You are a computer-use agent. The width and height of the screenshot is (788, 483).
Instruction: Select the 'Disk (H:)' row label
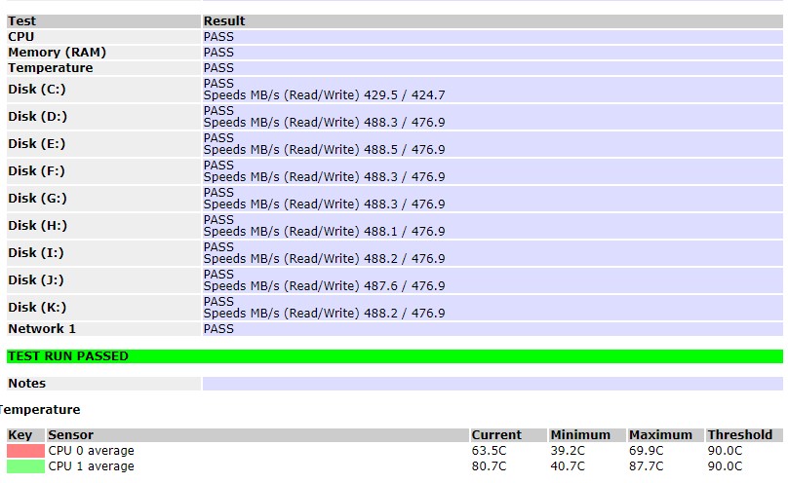pyautogui.click(x=38, y=225)
